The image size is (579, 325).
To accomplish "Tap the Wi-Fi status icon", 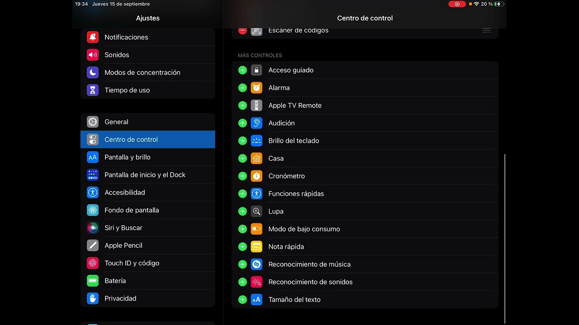I will point(476,4).
